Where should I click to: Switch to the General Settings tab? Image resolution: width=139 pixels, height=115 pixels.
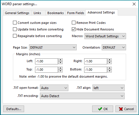click(17, 13)
